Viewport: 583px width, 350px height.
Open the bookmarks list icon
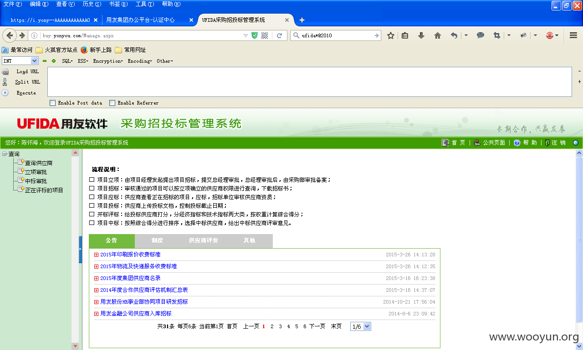pyautogui.click(x=405, y=35)
